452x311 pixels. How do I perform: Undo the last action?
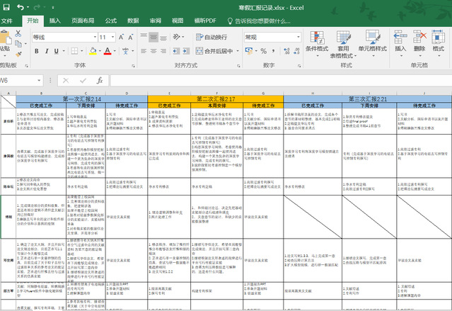pyautogui.click(x=21, y=6)
